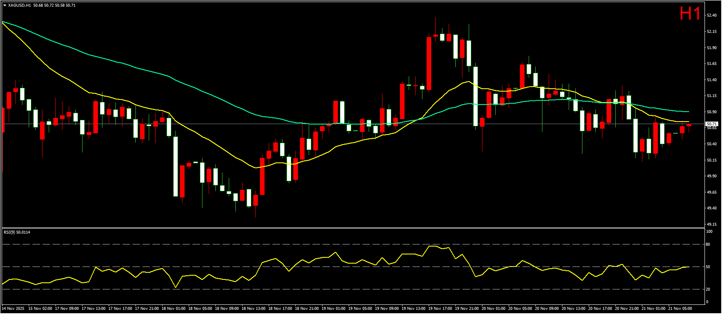Click the red H1 timeframe label
Image resolution: width=722 pixels, height=314 pixels.
(690, 14)
